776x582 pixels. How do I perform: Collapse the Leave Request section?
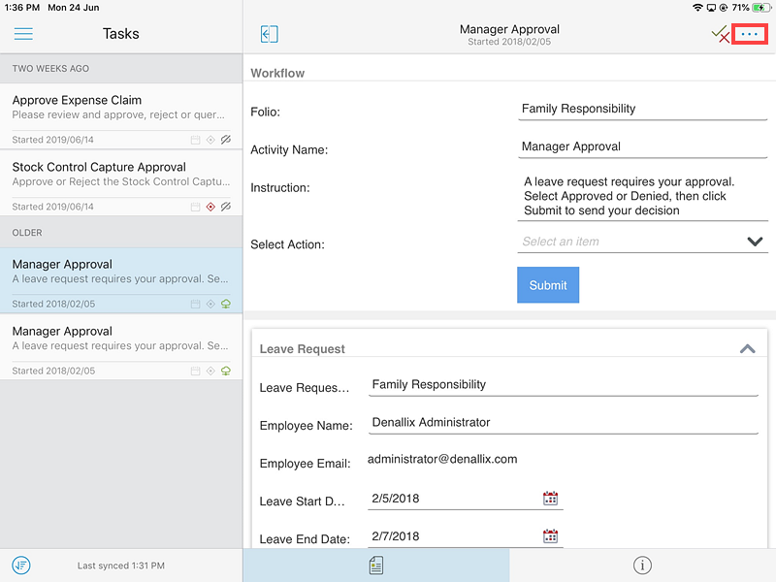point(747,348)
